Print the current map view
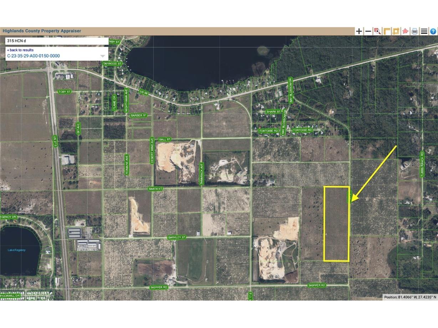The image size is (438, 328). (x=414, y=31)
